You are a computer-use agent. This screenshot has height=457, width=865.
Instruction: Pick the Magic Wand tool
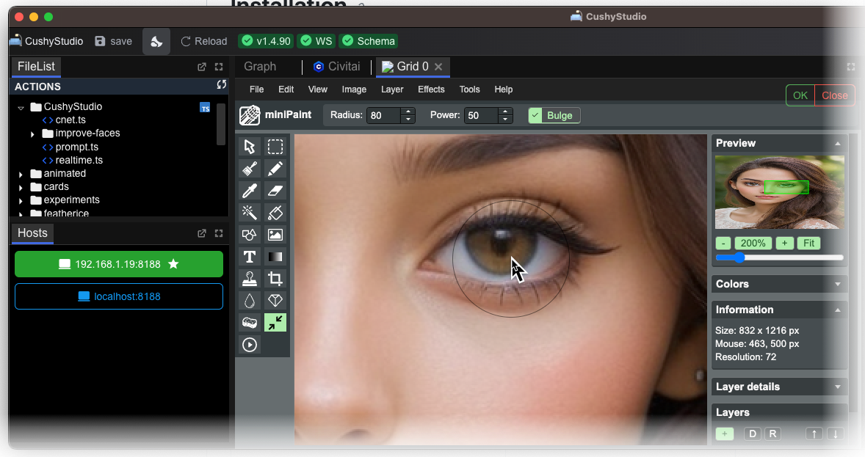[250, 213]
